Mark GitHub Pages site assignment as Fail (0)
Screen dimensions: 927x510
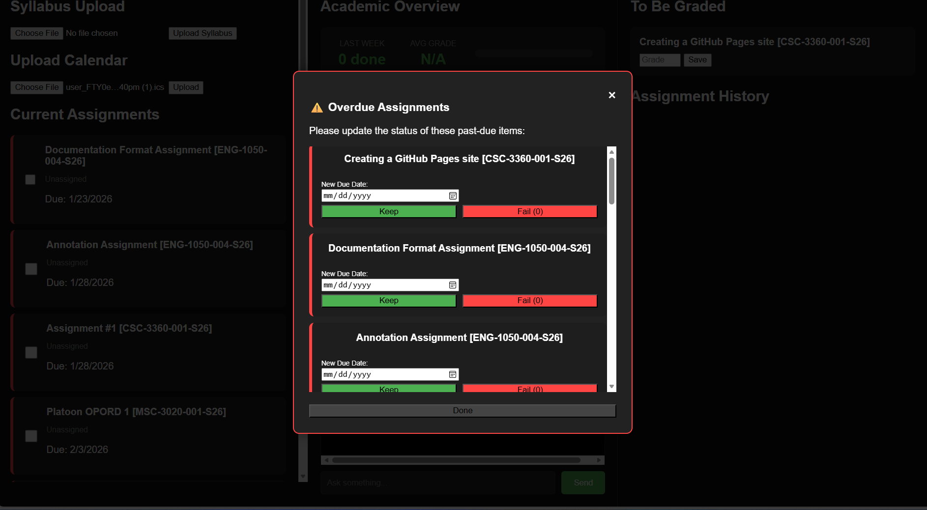coord(530,211)
